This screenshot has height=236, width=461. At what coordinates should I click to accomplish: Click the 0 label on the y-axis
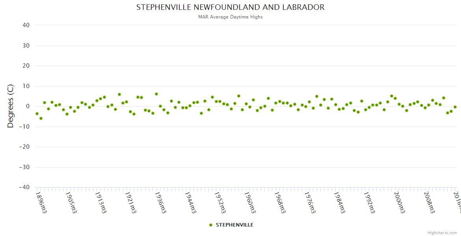pos(28,106)
